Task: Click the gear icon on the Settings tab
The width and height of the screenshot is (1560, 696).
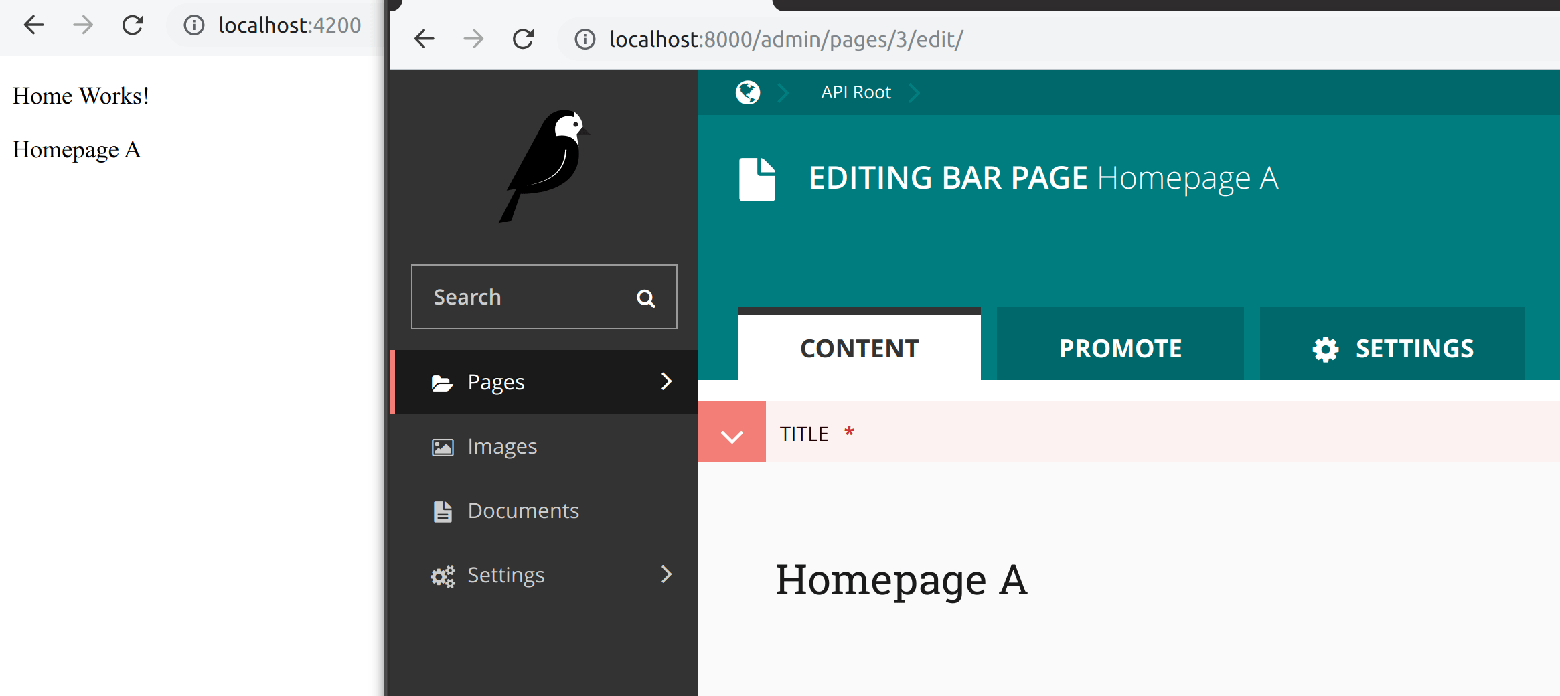Action: (1324, 348)
